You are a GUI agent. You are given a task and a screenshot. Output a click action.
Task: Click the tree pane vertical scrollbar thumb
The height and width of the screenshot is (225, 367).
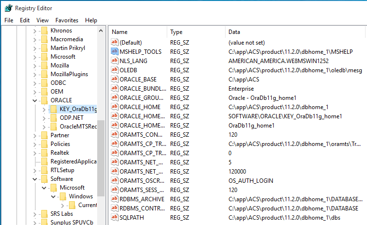pyautogui.click(x=101, y=158)
